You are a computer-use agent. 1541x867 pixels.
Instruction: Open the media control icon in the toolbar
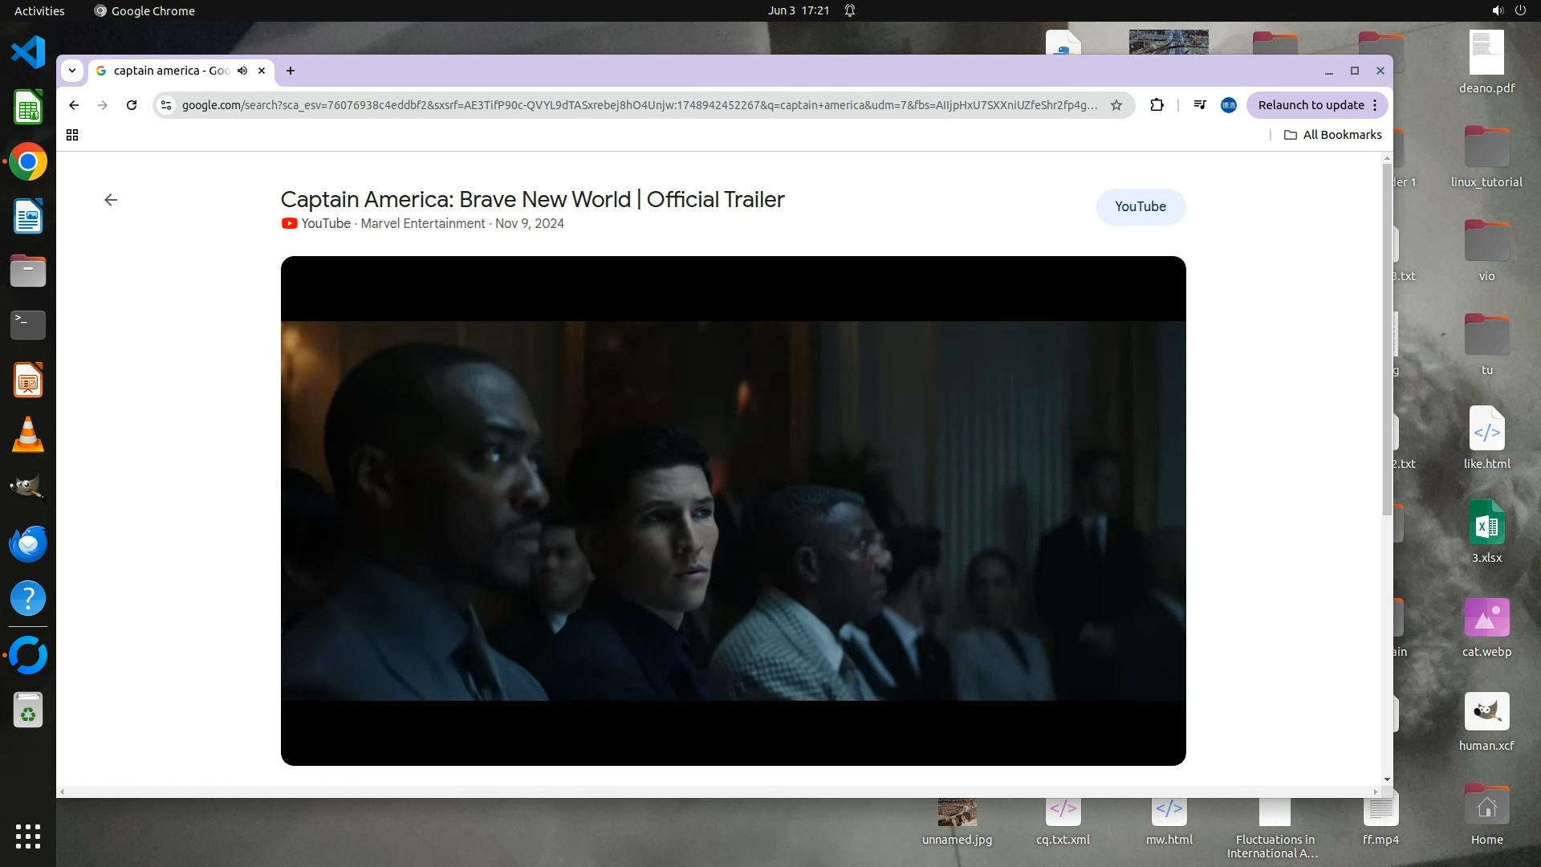(x=1199, y=105)
